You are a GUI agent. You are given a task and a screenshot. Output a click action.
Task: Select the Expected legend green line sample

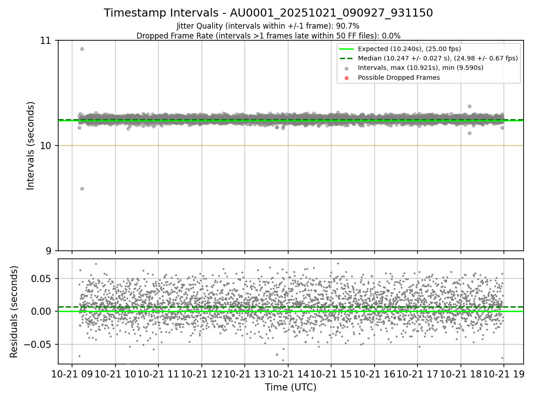click(347, 49)
